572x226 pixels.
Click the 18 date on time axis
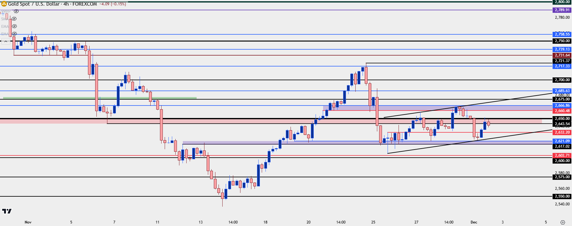point(265,222)
